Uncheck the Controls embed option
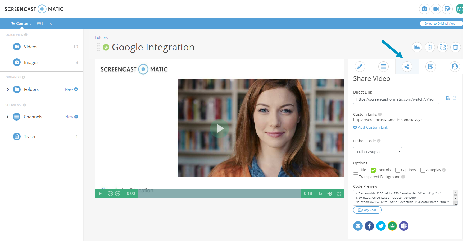Image resolution: width=463 pixels, height=241 pixels. (373, 170)
